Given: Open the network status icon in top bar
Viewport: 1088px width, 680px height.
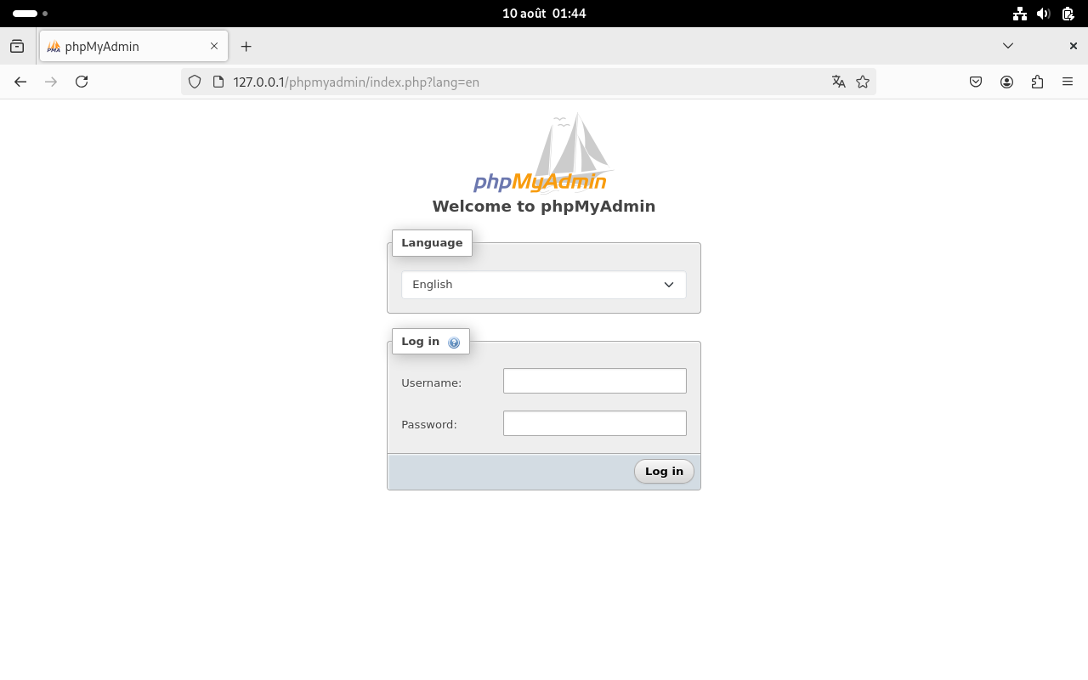Looking at the screenshot, I should pos(1020,14).
